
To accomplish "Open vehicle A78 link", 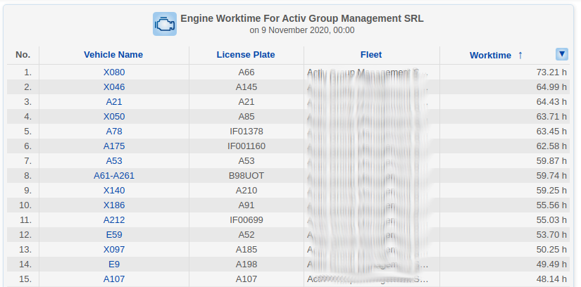I will point(113,132).
